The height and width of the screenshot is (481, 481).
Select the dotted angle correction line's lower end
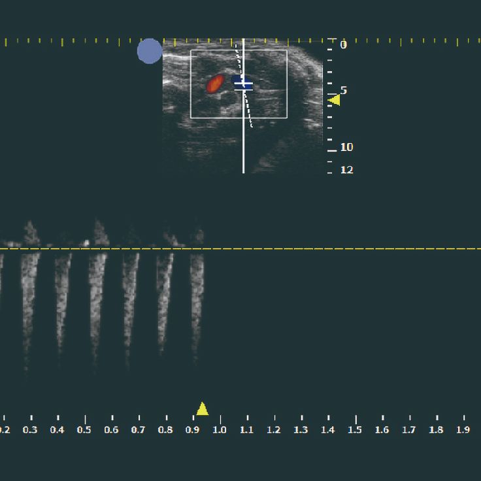pos(251,124)
